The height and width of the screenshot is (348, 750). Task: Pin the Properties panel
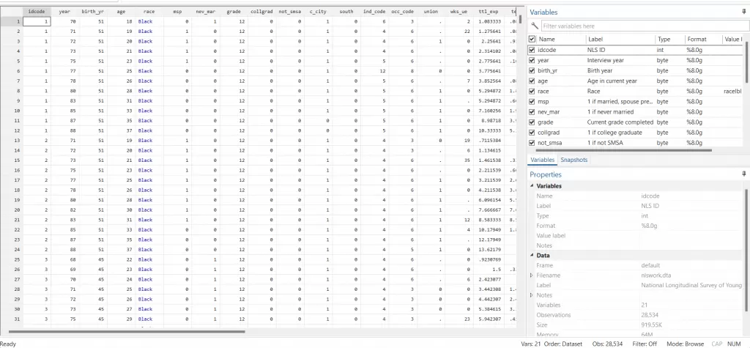(x=743, y=174)
